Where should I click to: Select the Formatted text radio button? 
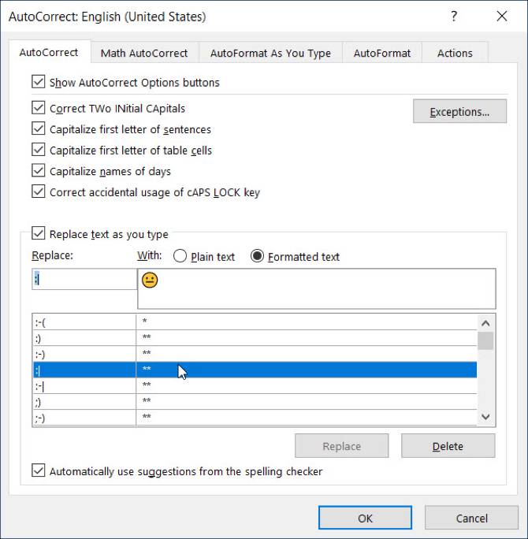click(257, 256)
